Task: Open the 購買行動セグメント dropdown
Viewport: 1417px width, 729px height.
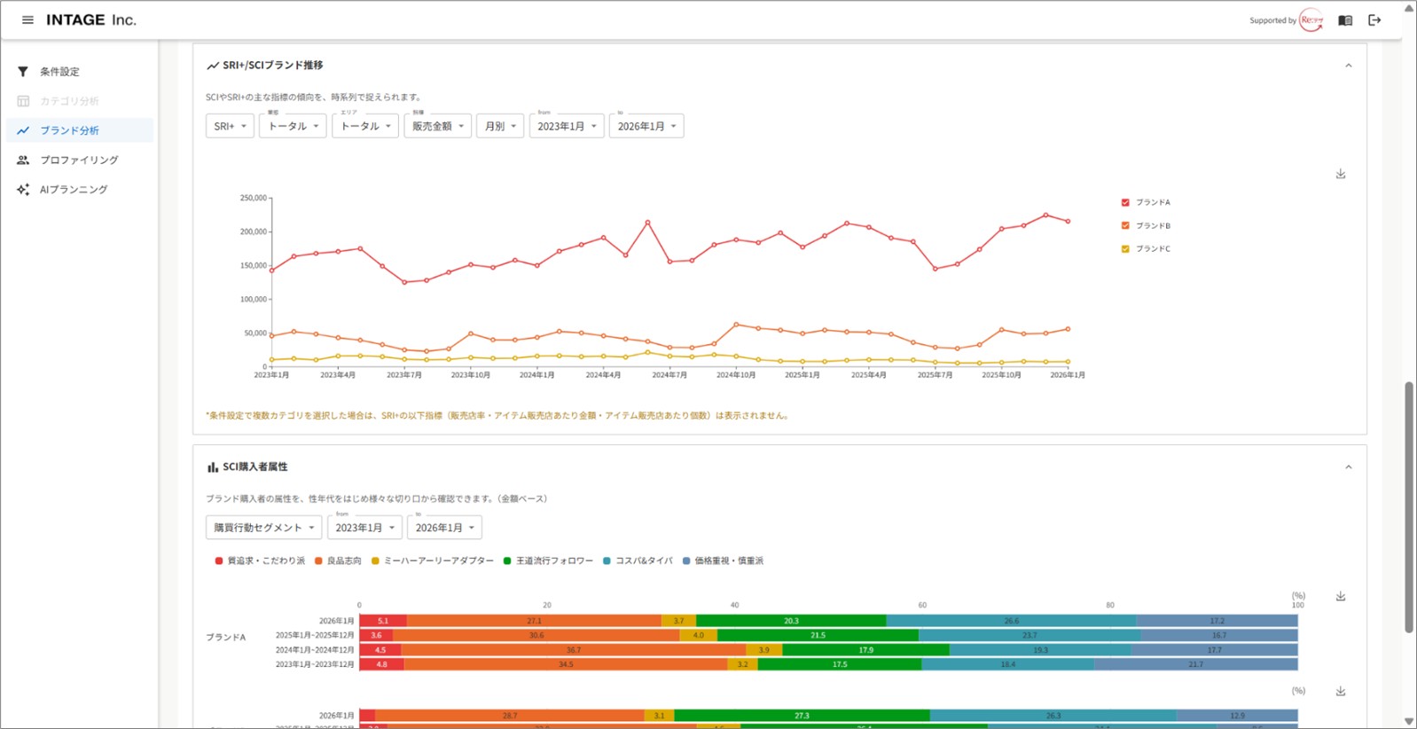Action: [x=263, y=528]
